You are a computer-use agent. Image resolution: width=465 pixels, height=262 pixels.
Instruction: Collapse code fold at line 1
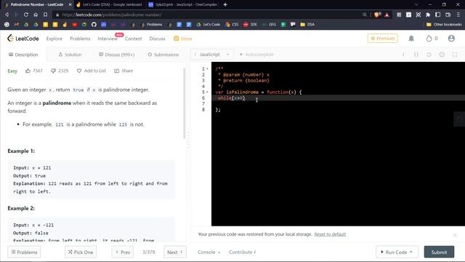pyautogui.click(x=207, y=69)
